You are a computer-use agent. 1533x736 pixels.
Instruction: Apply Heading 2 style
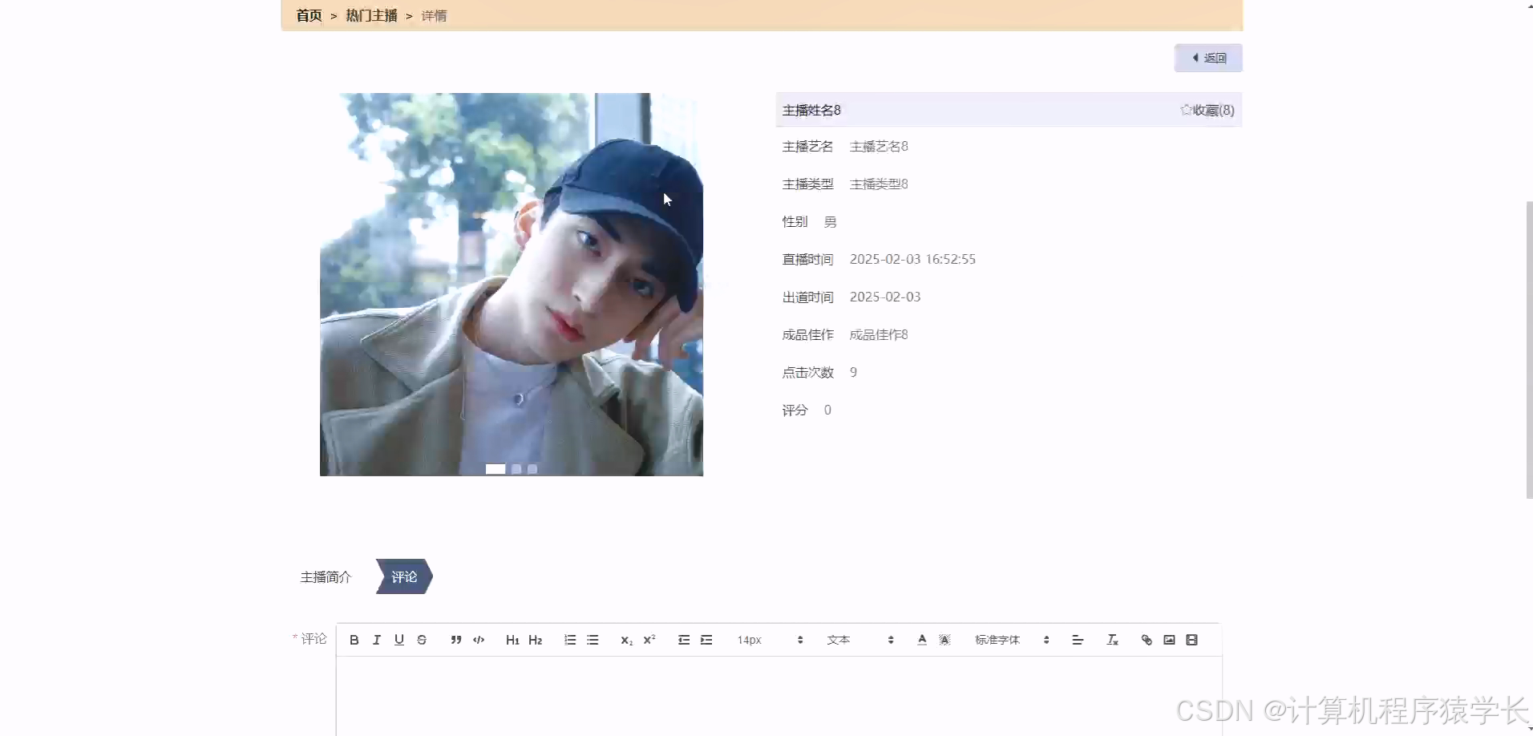point(536,640)
